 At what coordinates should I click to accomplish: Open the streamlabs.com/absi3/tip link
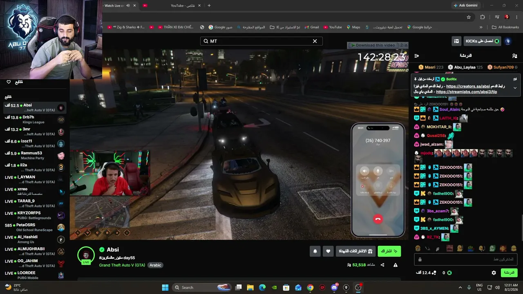pyautogui.click(x=466, y=92)
